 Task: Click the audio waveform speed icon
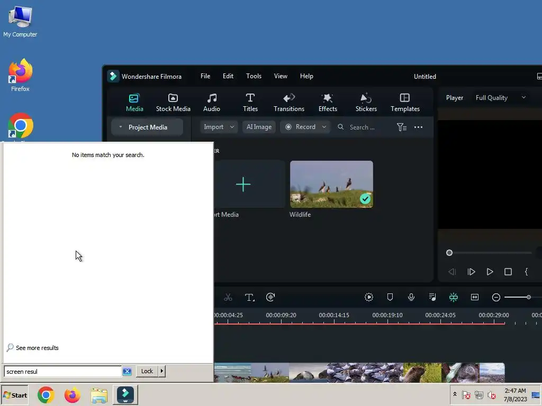pos(270,297)
